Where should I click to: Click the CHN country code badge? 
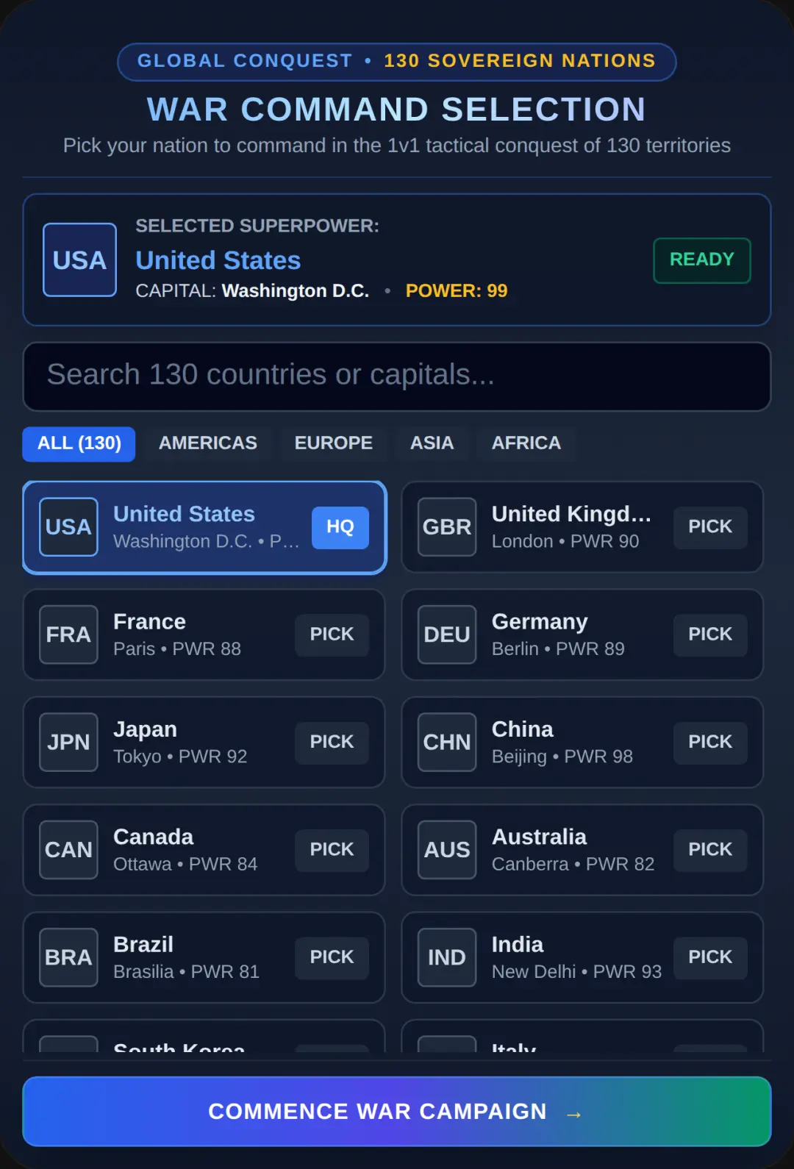point(447,742)
